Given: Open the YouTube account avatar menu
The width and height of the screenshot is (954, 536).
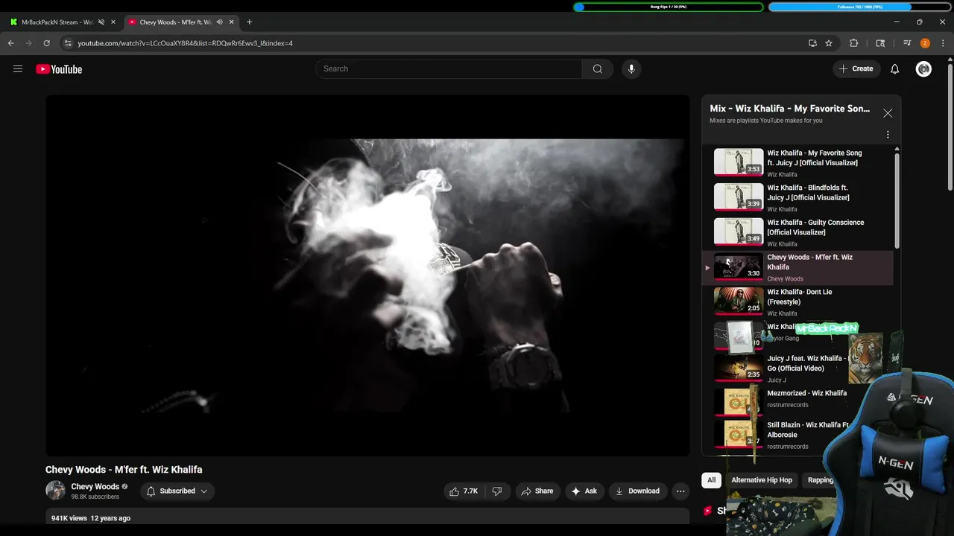Looking at the screenshot, I should pyautogui.click(x=923, y=69).
